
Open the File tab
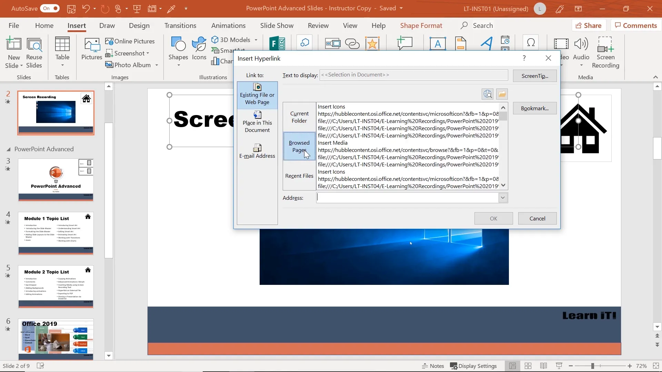tap(14, 25)
